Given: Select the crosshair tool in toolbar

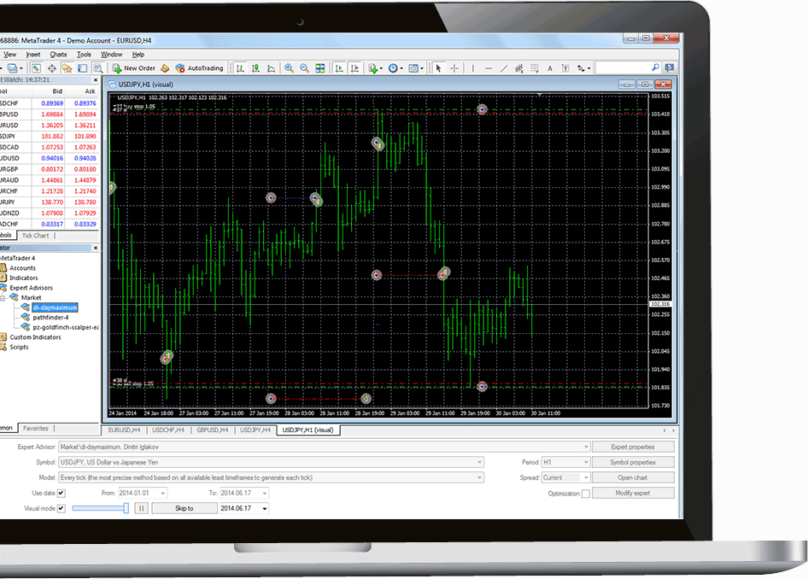Looking at the screenshot, I should [x=454, y=68].
